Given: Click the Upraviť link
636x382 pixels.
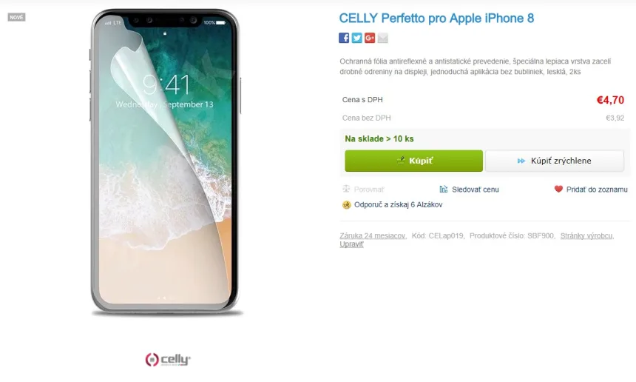Looking at the screenshot, I should click(x=351, y=244).
